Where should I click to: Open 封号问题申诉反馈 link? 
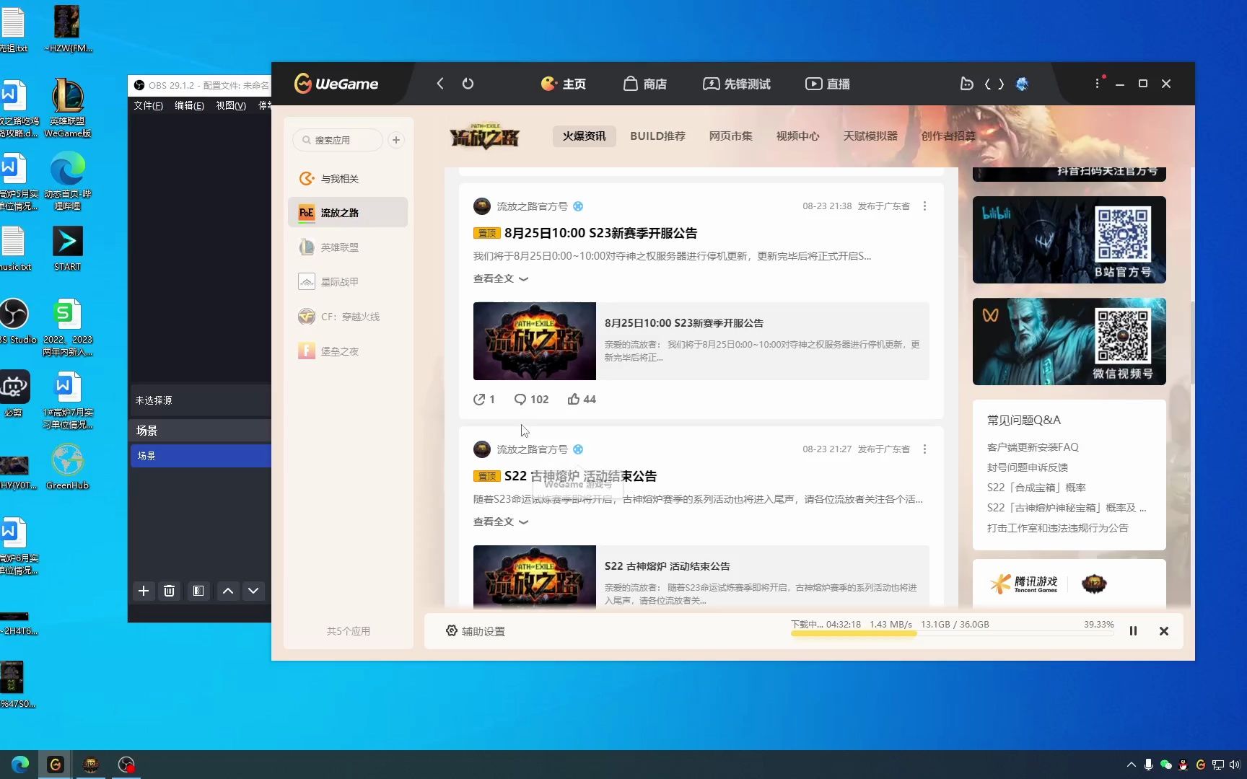point(1027,467)
